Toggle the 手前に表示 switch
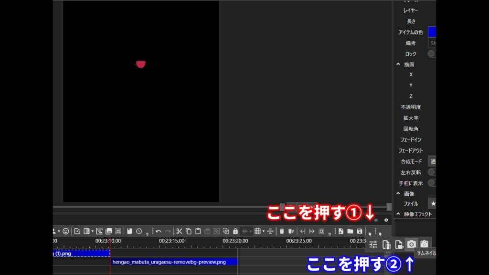Screen dimensions: 489x275 pyautogui.click(x=432, y=183)
